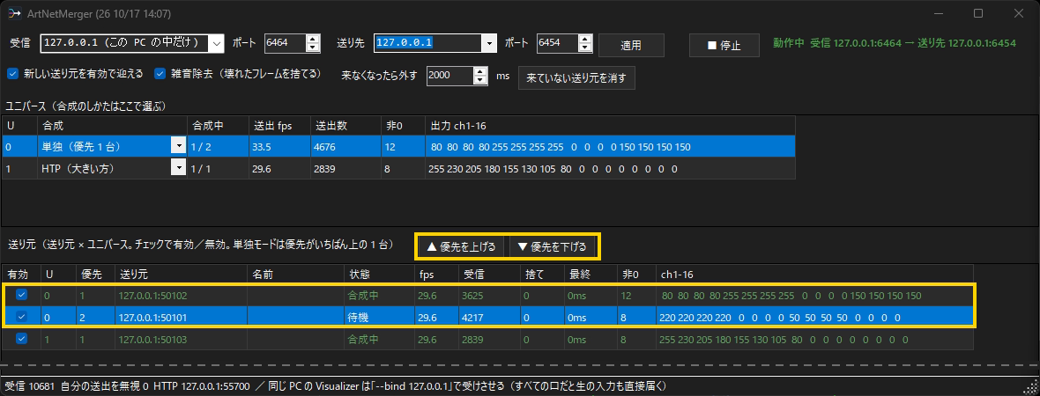Click the 合成中 cell showing 1 / 2
The image size is (1040, 396).
(x=219, y=146)
